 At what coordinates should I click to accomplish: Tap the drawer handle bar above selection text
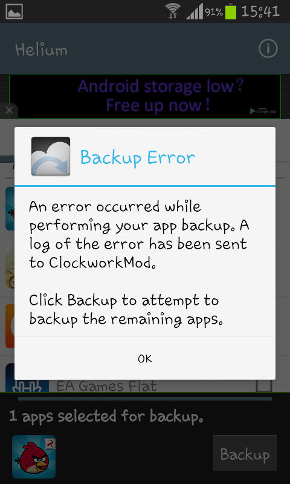tap(145, 399)
